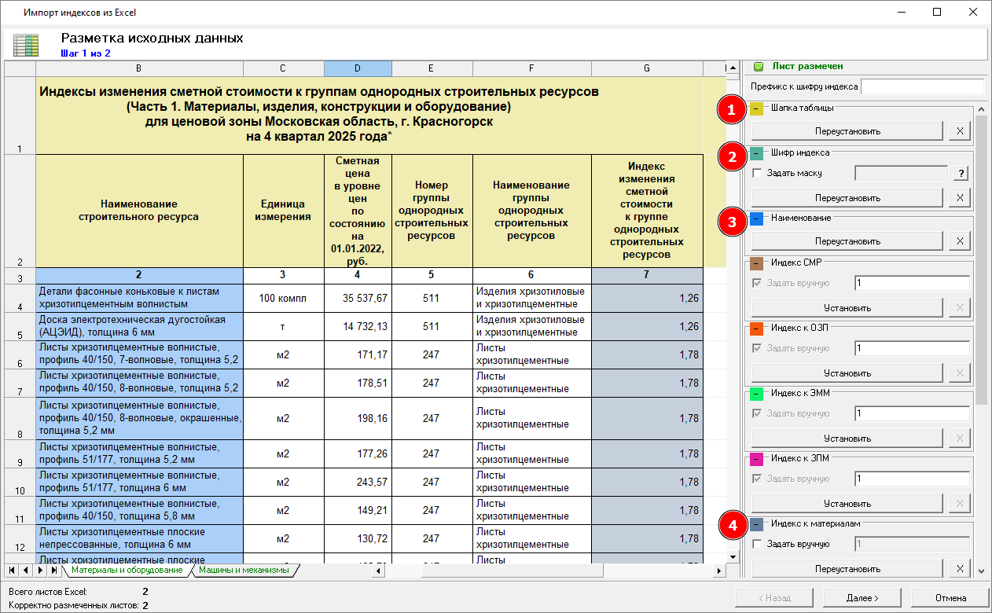Enable the Задать маску checkbox
This screenshot has width=992, height=613.
(757, 173)
